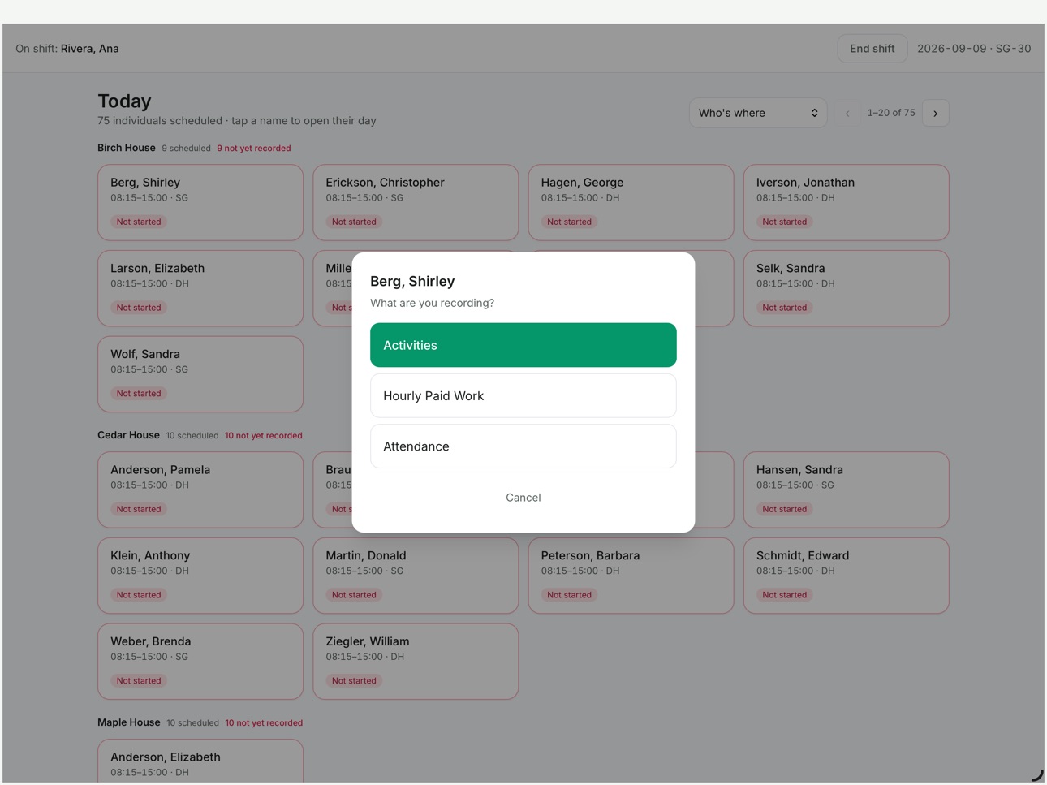Click the Maple House section heading

(x=128, y=722)
